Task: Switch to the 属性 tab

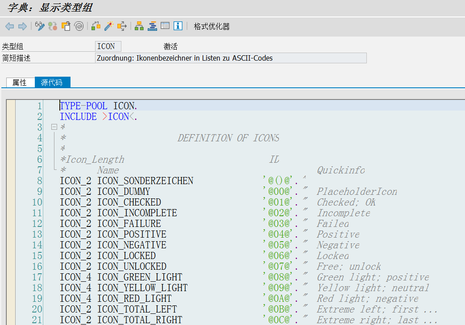Action: 19,82
